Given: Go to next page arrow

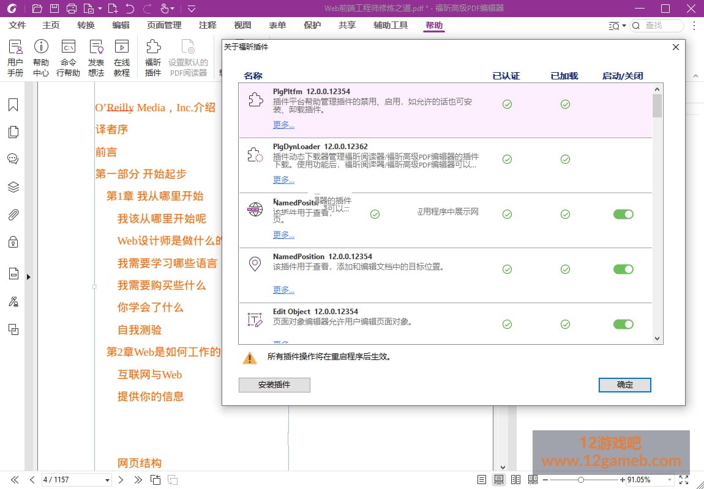Looking at the screenshot, I should tap(121, 480).
